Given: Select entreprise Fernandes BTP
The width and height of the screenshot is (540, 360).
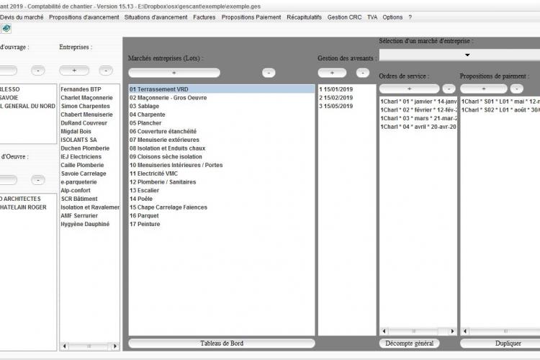Looking at the screenshot, I should (x=89, y=89).
